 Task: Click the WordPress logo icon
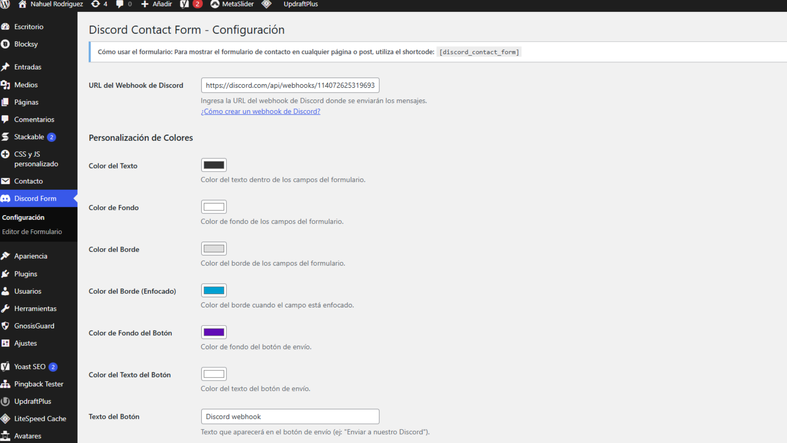[5, 4]
